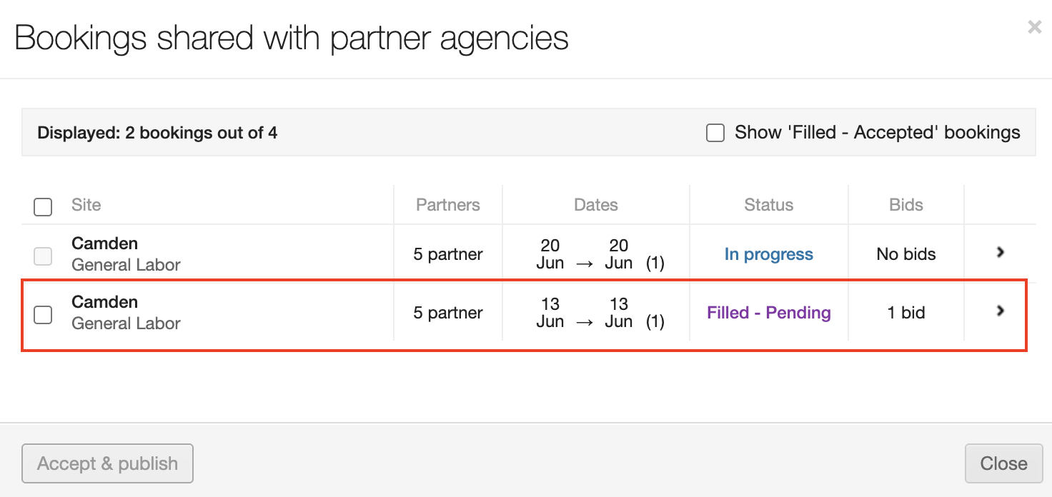Click the Dates column header
Screen dimensions: 1052x497
(x=595, y=205)
